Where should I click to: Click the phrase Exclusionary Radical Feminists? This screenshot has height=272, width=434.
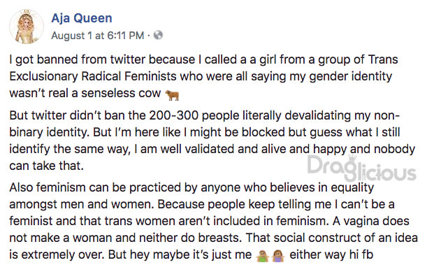click(93, 76)
